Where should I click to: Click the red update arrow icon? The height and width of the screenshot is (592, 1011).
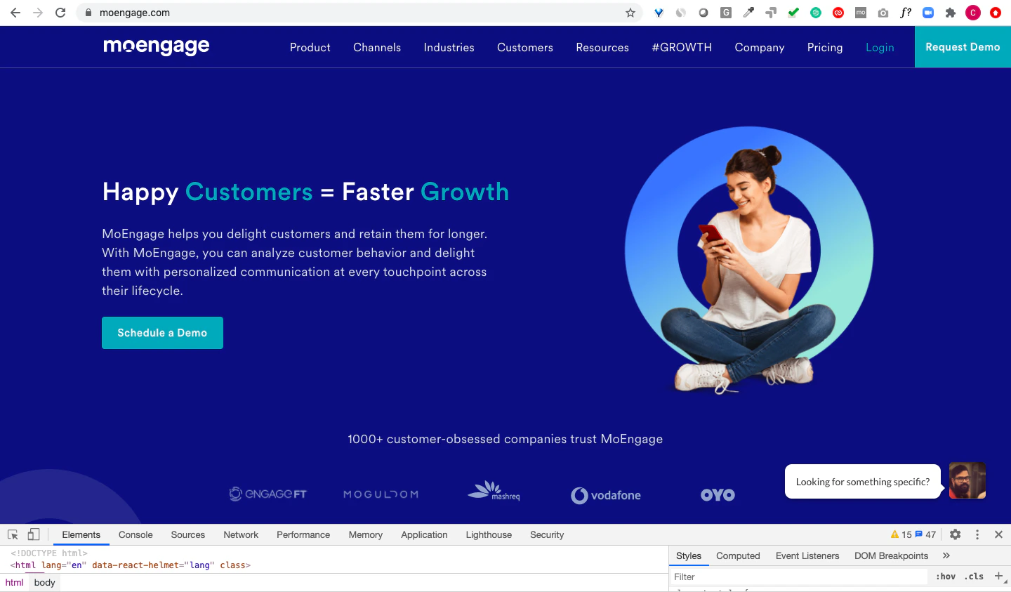click(x=996, y=13)
